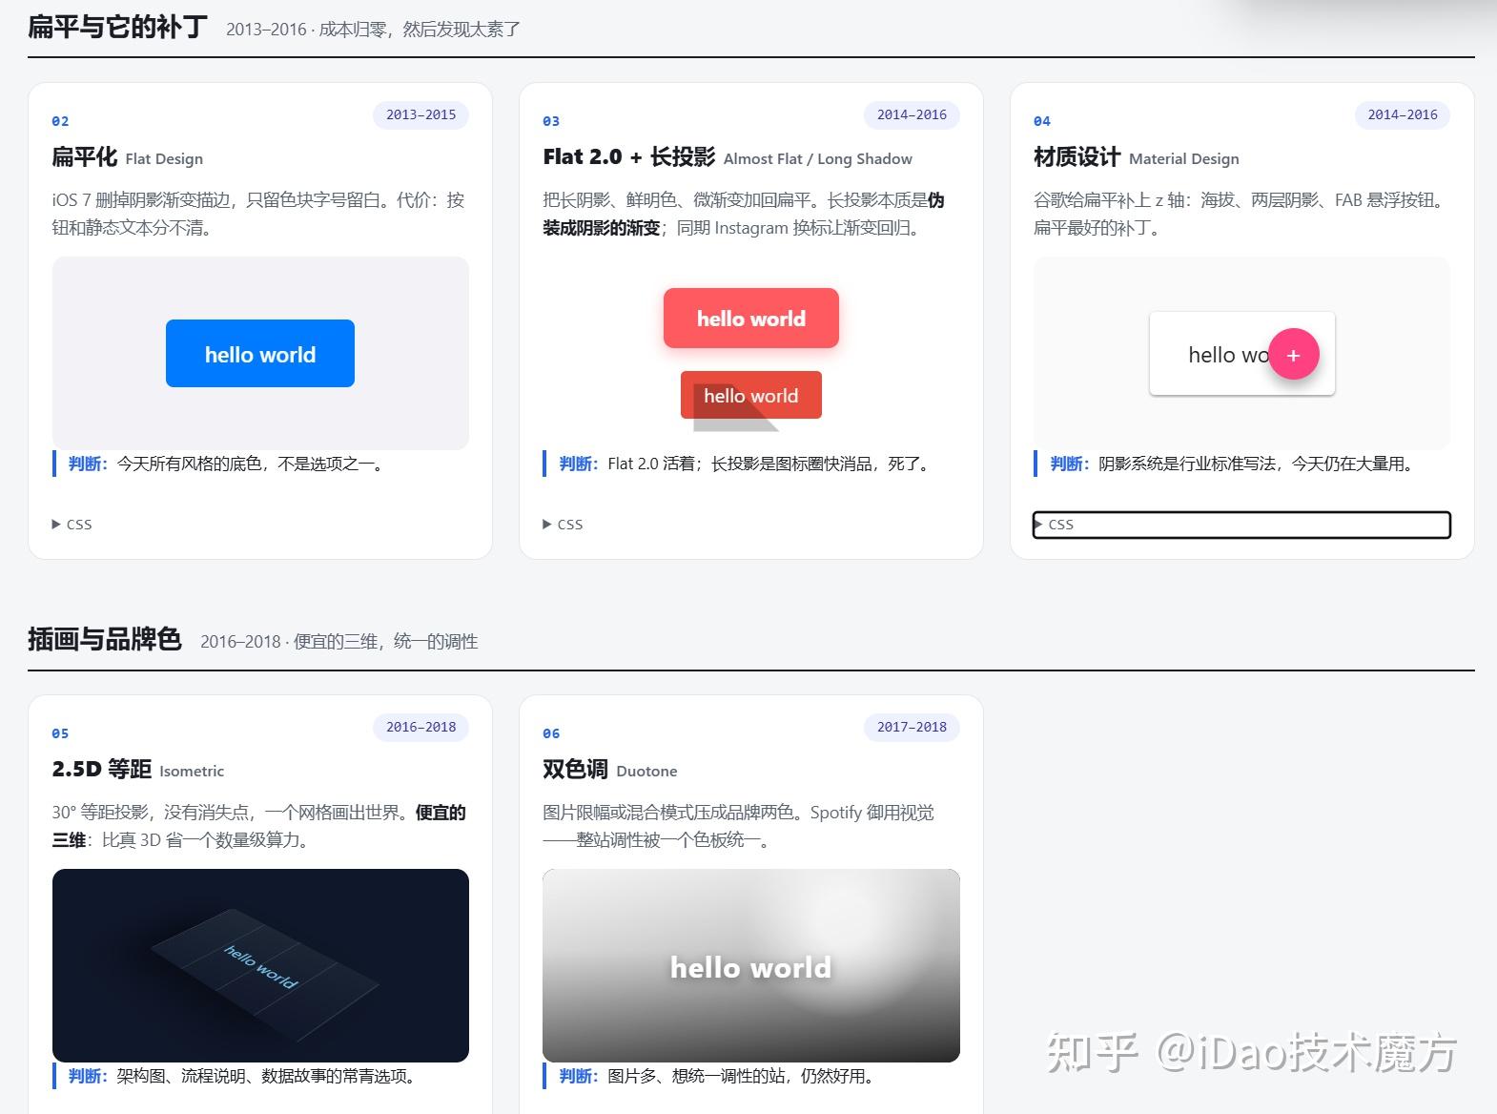Click the 2014–2016 badge on Flat 2.0 card
The image size is (1497, 1114).
(912, 114)
